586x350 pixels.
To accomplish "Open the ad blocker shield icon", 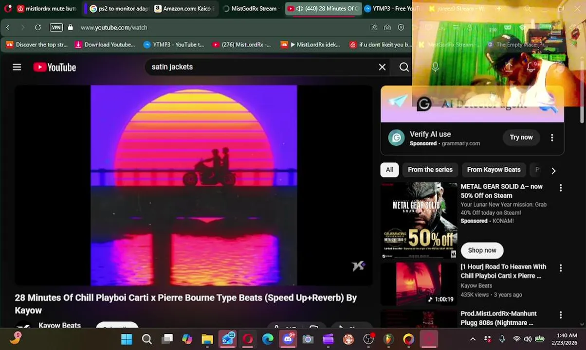I will pos(401,27).
